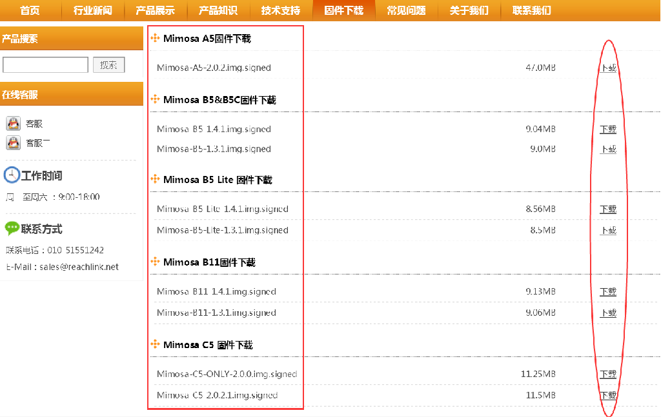The height and width of the screenshot is (417, 661).
Task: Click the file name Mimosa B5 Lite 1.4.1.img.signed
Action: (223, 209)
